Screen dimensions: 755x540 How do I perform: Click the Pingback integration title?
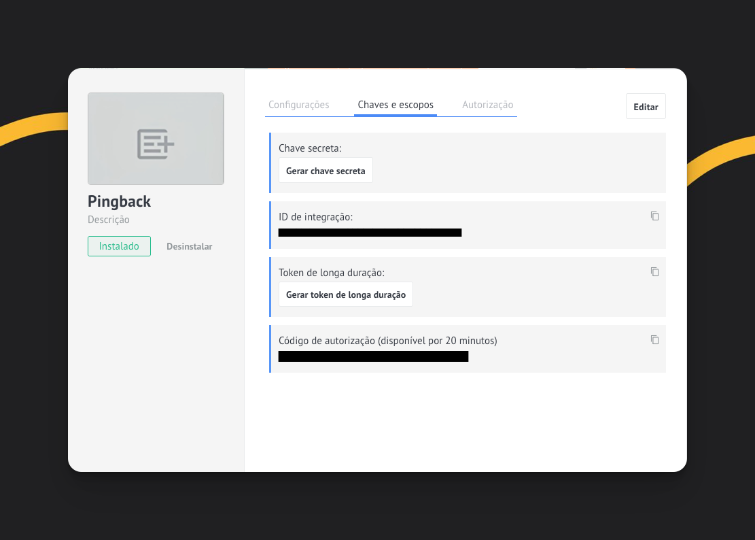[120, 201]
